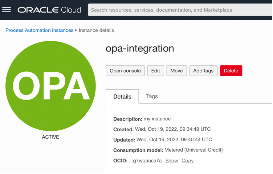Open the hamburger navigation menu
Screen dimensions: 273x174
[x=6, y=10]
